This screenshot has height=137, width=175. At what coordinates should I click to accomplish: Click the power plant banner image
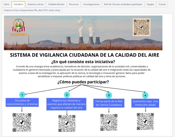pyautogui.click(x=83, y=33)
